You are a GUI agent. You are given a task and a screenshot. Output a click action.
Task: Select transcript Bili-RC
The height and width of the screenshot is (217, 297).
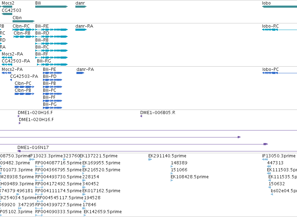(52, 51)
